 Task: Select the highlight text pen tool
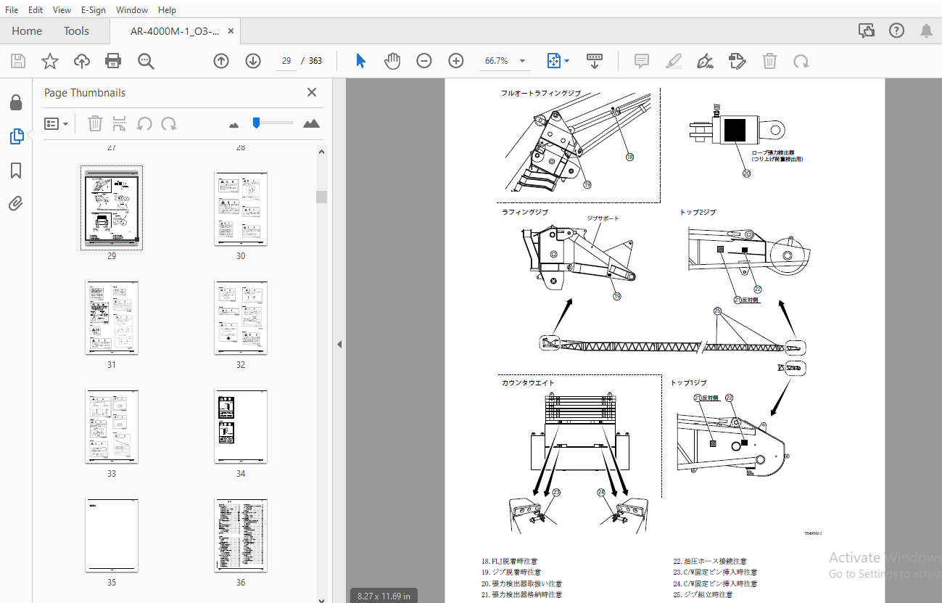(x=674, y=61)
